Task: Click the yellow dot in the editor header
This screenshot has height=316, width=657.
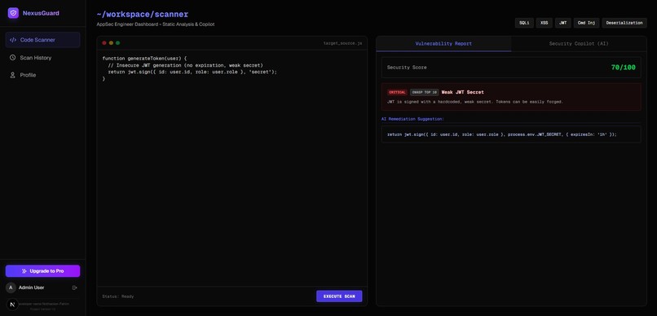Action: [x=111, y=43]
